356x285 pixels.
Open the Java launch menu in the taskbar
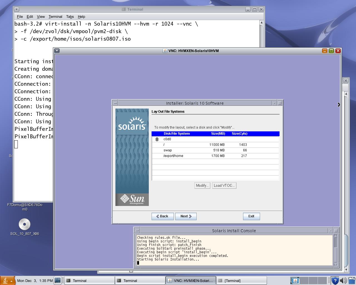point(8,281)
